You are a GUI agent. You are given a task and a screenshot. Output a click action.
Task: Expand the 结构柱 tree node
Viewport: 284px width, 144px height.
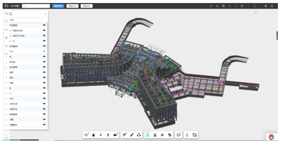[6, 62]
